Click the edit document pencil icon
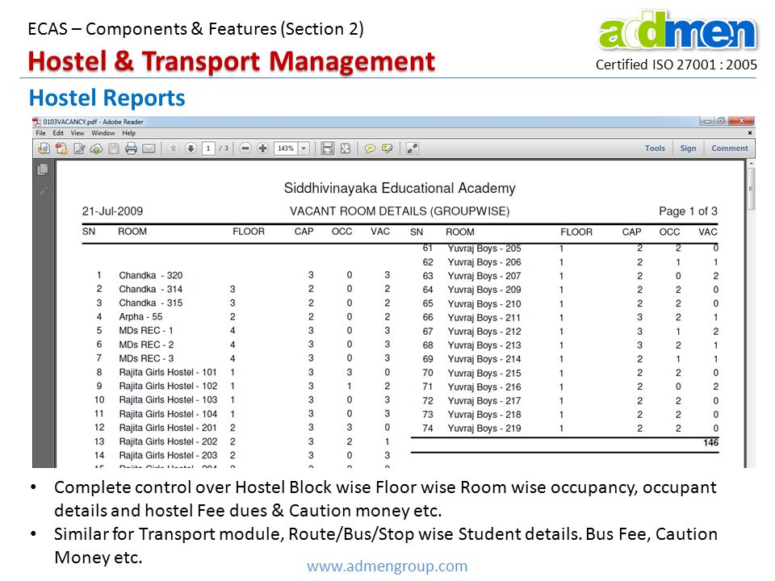Image resolution: width=775 pixels, height=581 pixels. pyautogui.click(x=79, y=148)
